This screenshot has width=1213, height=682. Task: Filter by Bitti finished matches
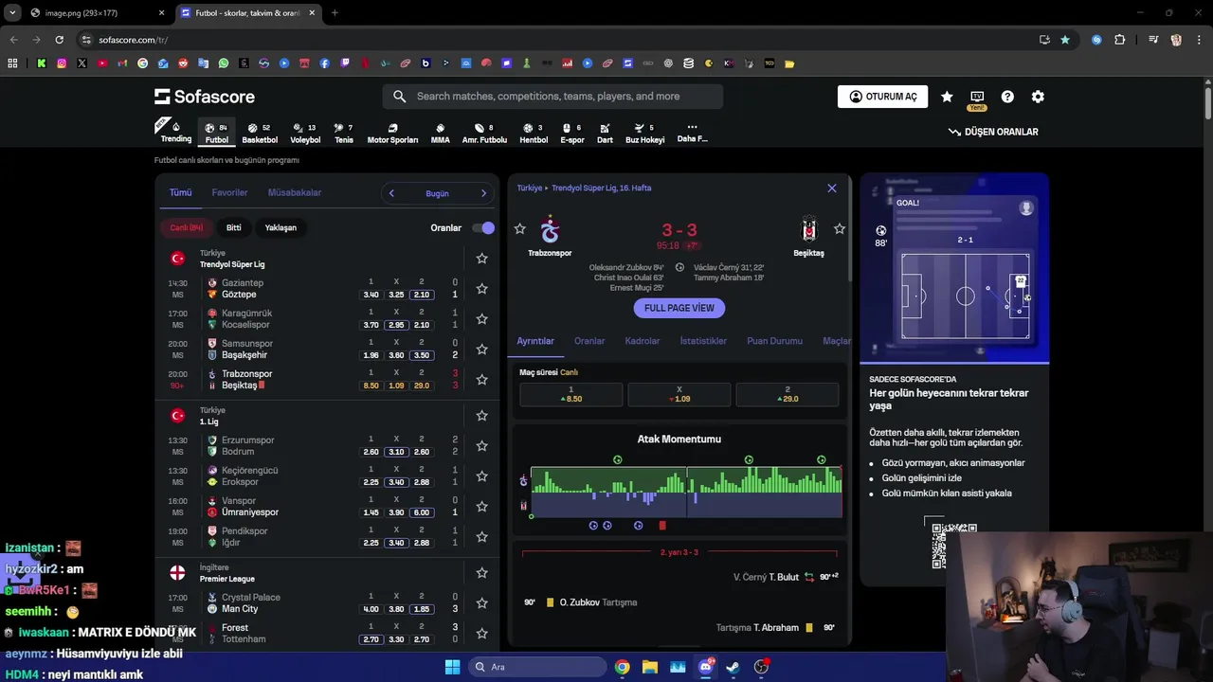(233, 227)
